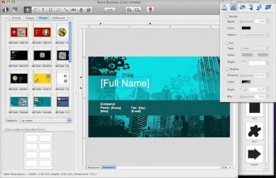The height and width of the screenshot is (178, 276).
Task: Open the border Pattern dropdown
Action: point(255,35)
